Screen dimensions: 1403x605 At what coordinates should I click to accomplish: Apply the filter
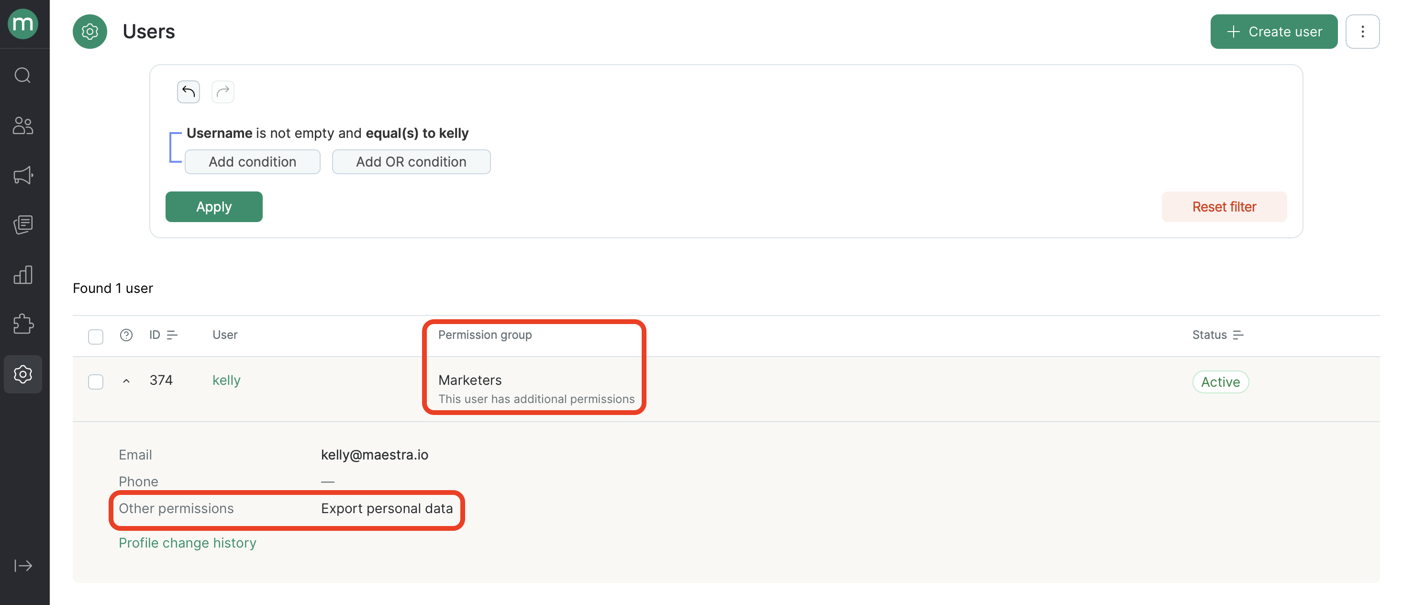click(x=214, y=207)
